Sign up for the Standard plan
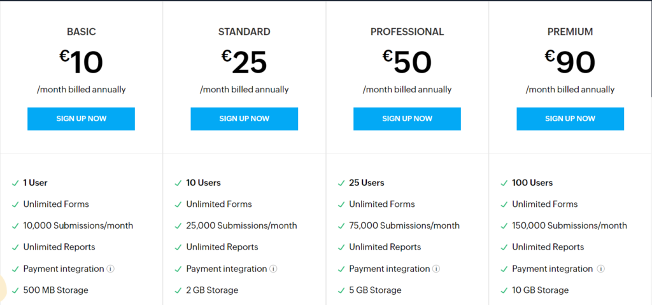The image size is (652, 305). 244,118
